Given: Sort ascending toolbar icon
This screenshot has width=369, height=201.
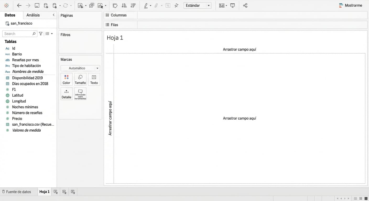Looking at the screenshot, I should pos(124,5).
